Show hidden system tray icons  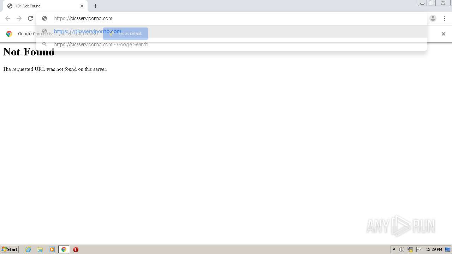pos(394,249)
